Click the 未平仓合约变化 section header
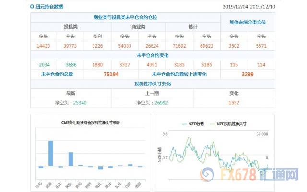Image resolution: width=307 pixels, height=192 pixels. [x=153, y=56]
